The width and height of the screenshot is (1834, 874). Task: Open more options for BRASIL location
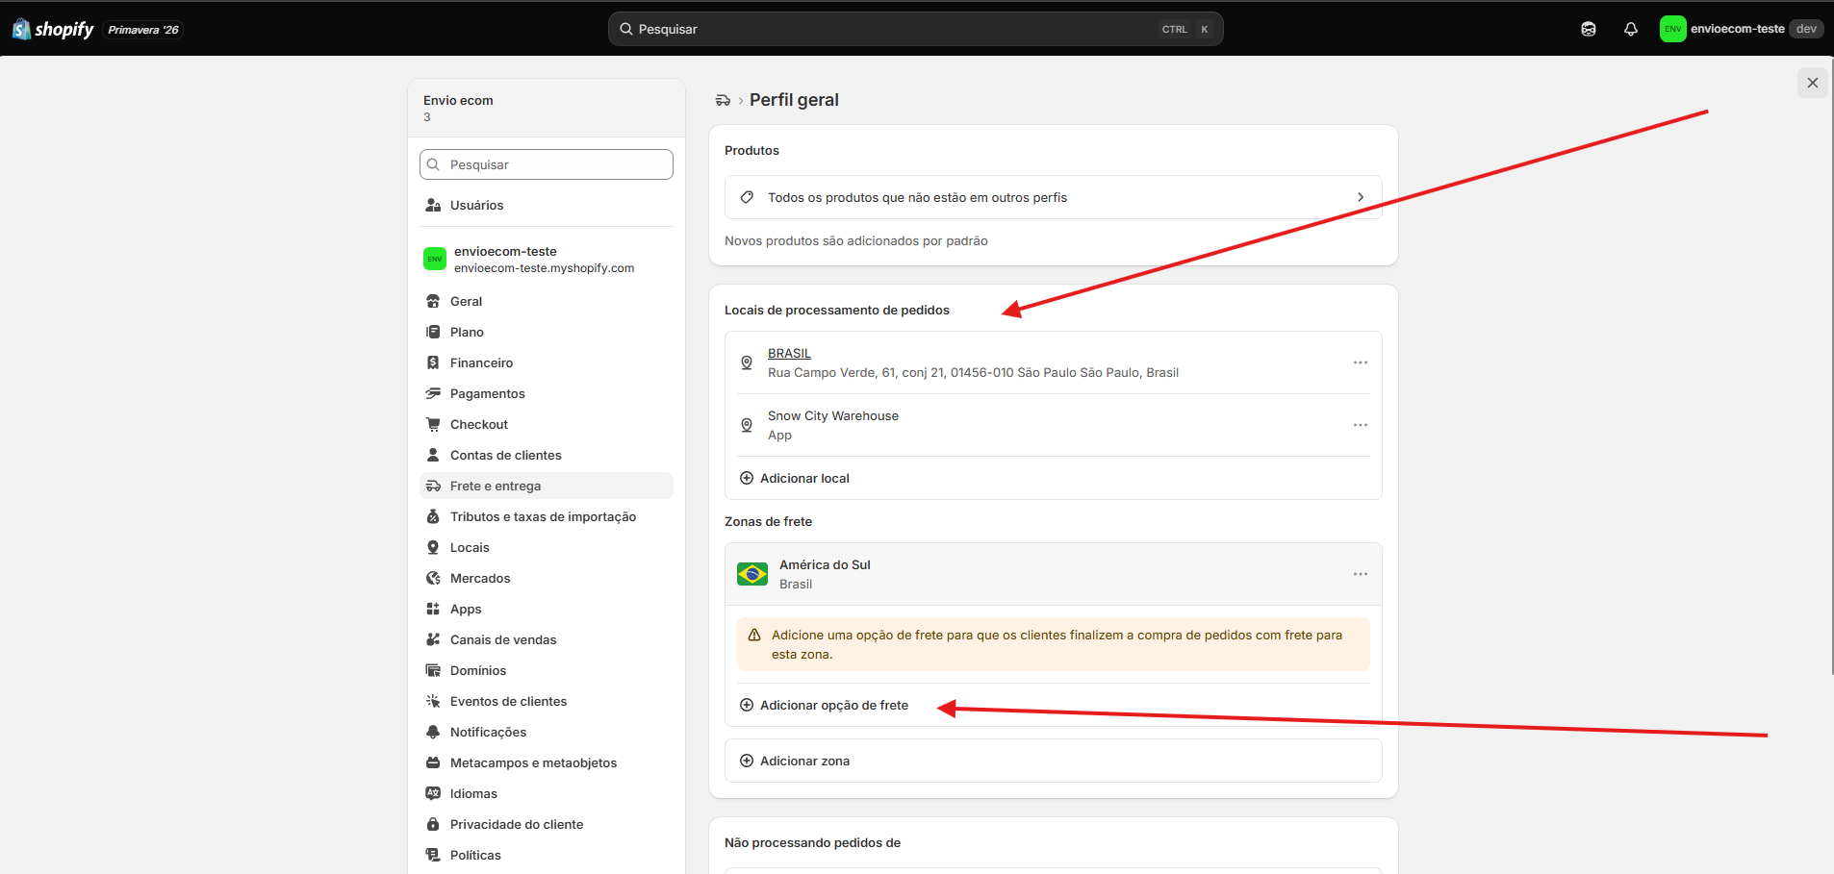[1361, 362]
